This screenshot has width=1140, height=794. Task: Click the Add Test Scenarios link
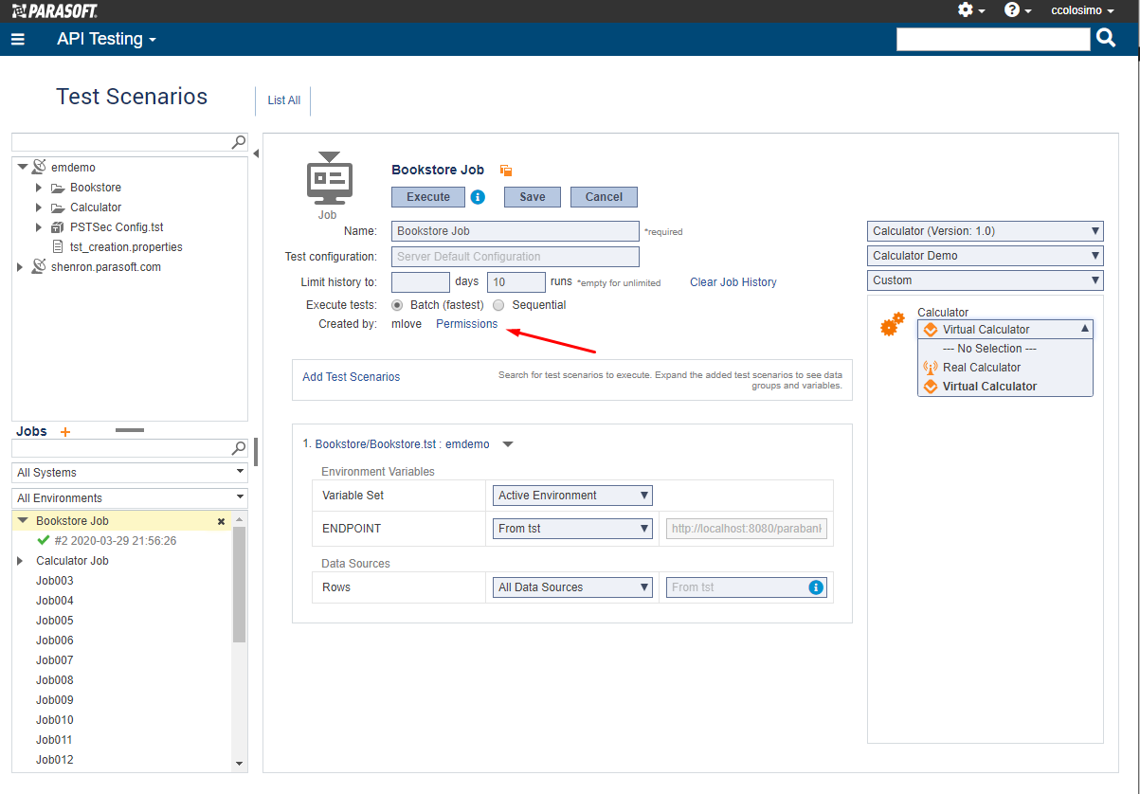coord(352,377)
